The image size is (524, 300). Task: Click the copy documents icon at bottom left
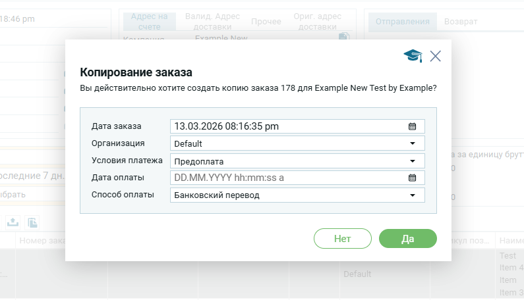coord(32,222)
